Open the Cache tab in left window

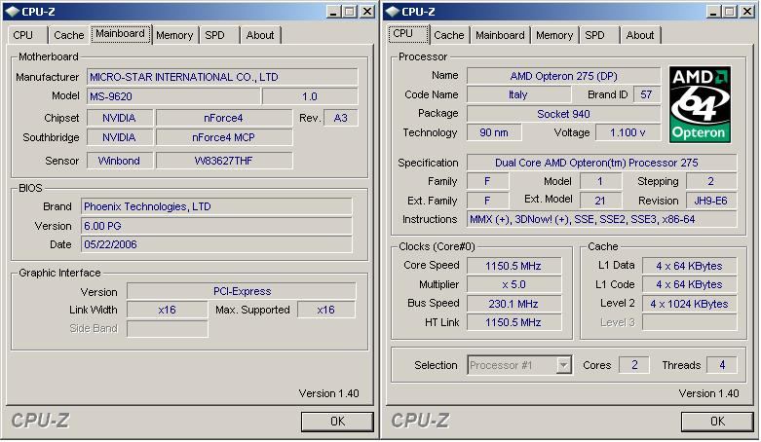pos(68,35)
